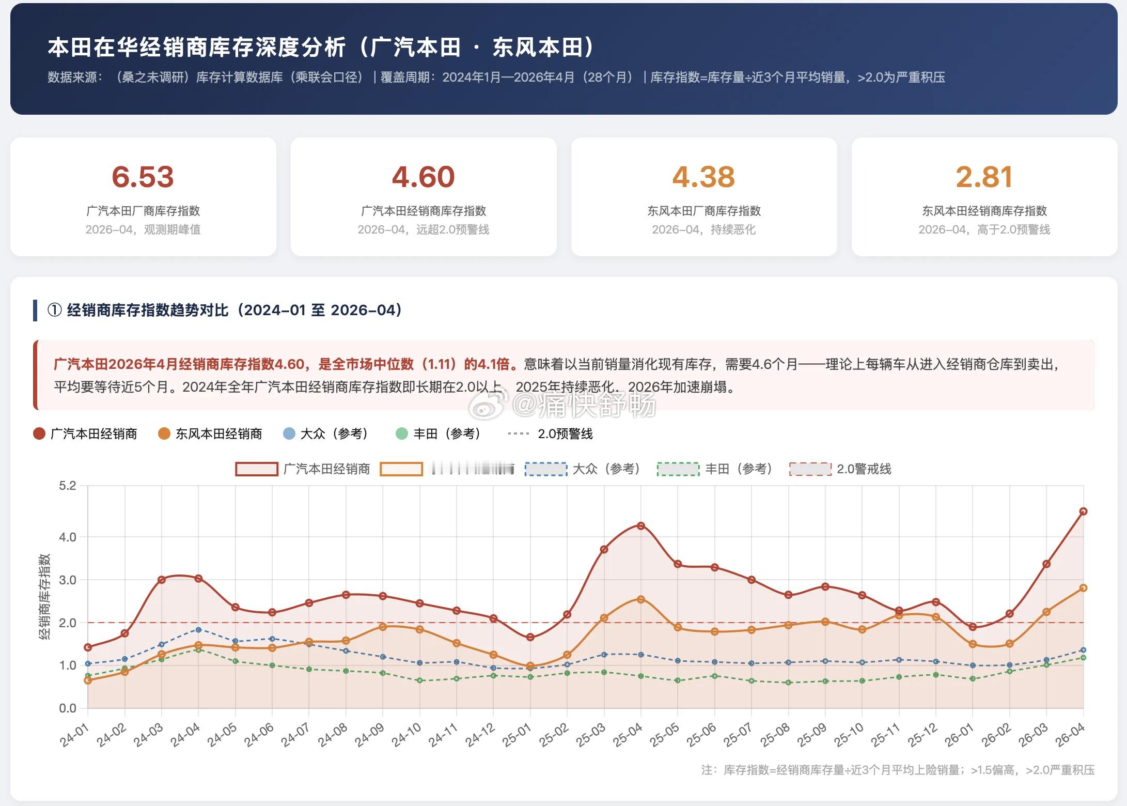The image size is (1127, 806).
Task: Click the bold red sentence starting "广汽本田2026年4月"
Action: [x=287, y=364]
